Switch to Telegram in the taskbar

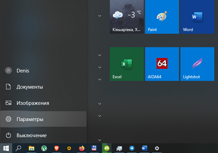pyautogui.click(x=132, y=148)
